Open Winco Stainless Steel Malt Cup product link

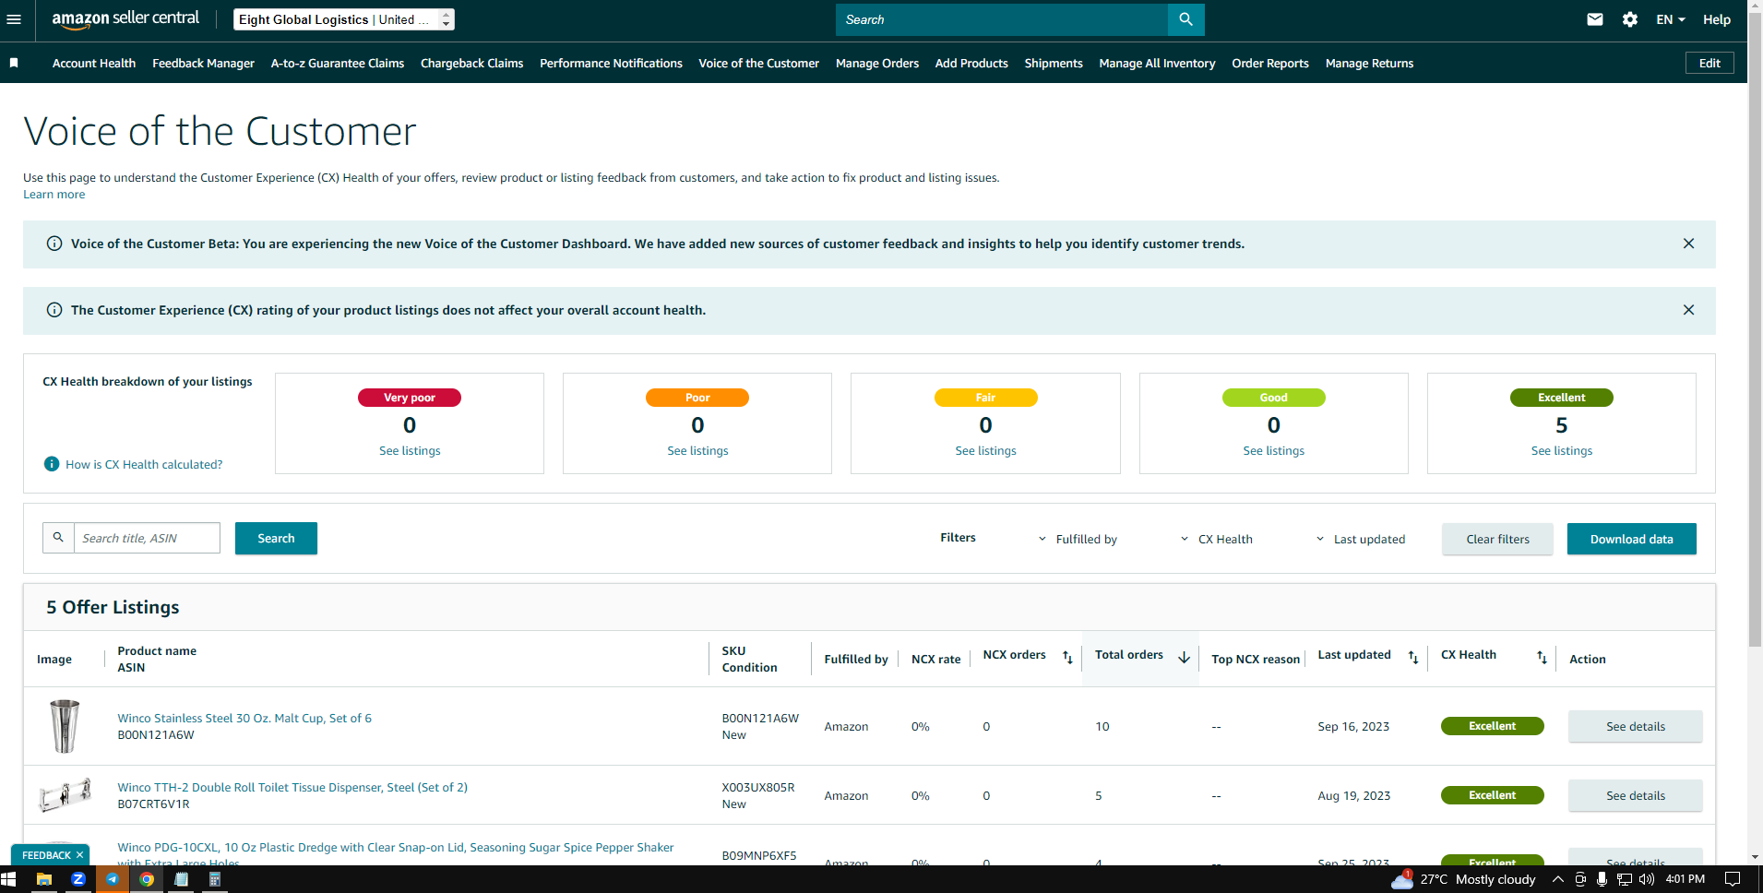click(x=244, y=718)
